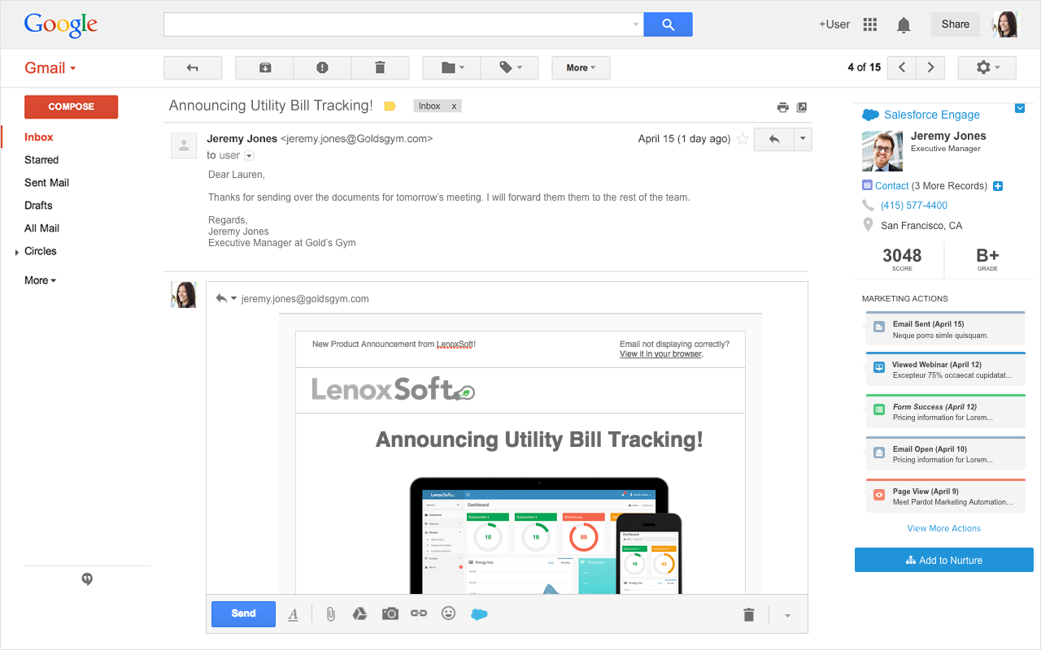Open Hangouts chat quote icon
Viewport: 1041px width, 650px height.
(87, 579)
